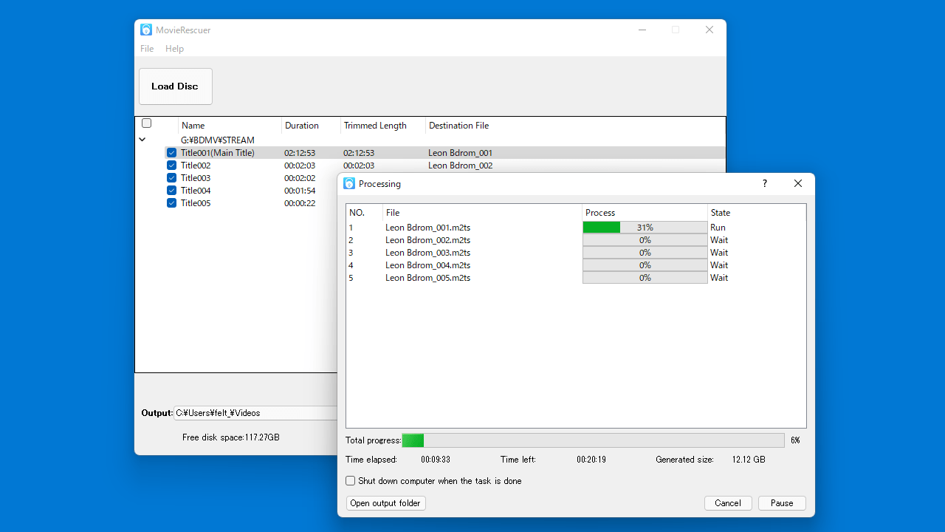
Task: Open the File menu
Action: pos(147,49)
